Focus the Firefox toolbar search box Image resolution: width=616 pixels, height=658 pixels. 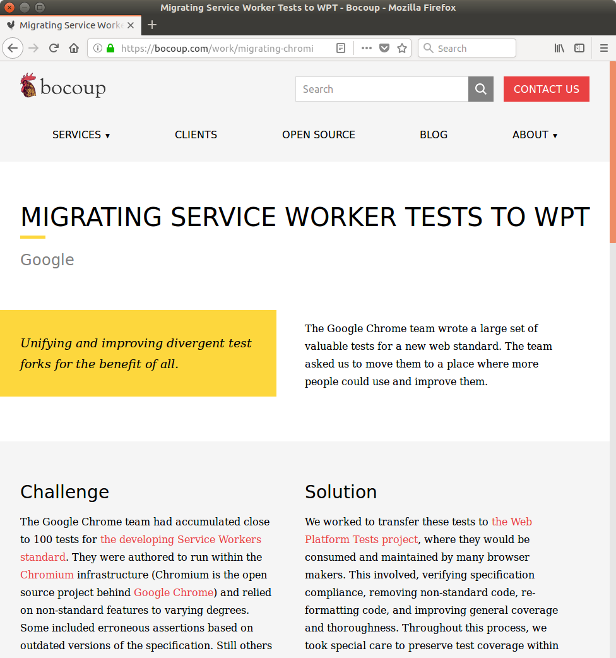466,48
